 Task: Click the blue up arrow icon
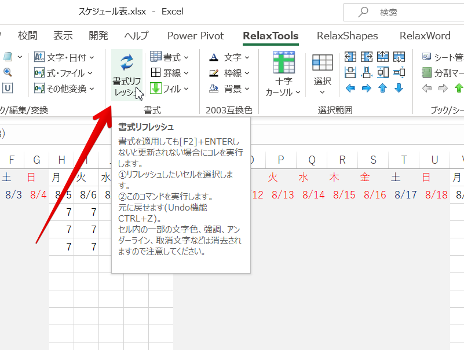(x=383, y=88)
